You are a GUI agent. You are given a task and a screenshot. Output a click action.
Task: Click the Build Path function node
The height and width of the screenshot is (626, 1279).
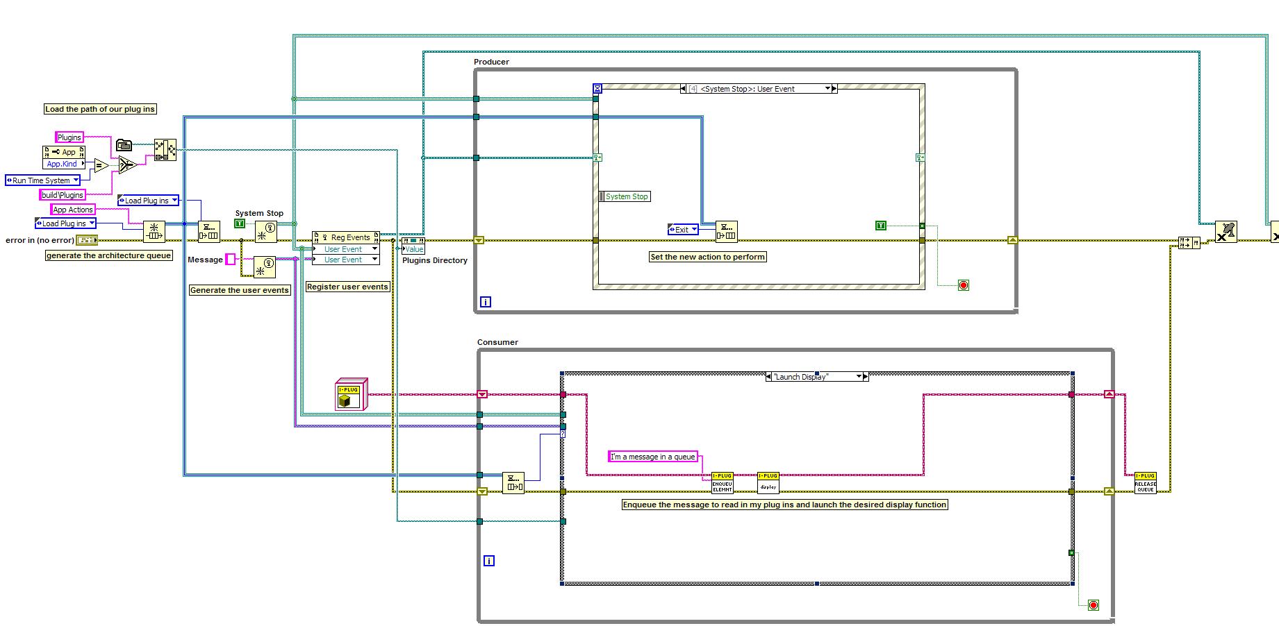pos(165,150)
